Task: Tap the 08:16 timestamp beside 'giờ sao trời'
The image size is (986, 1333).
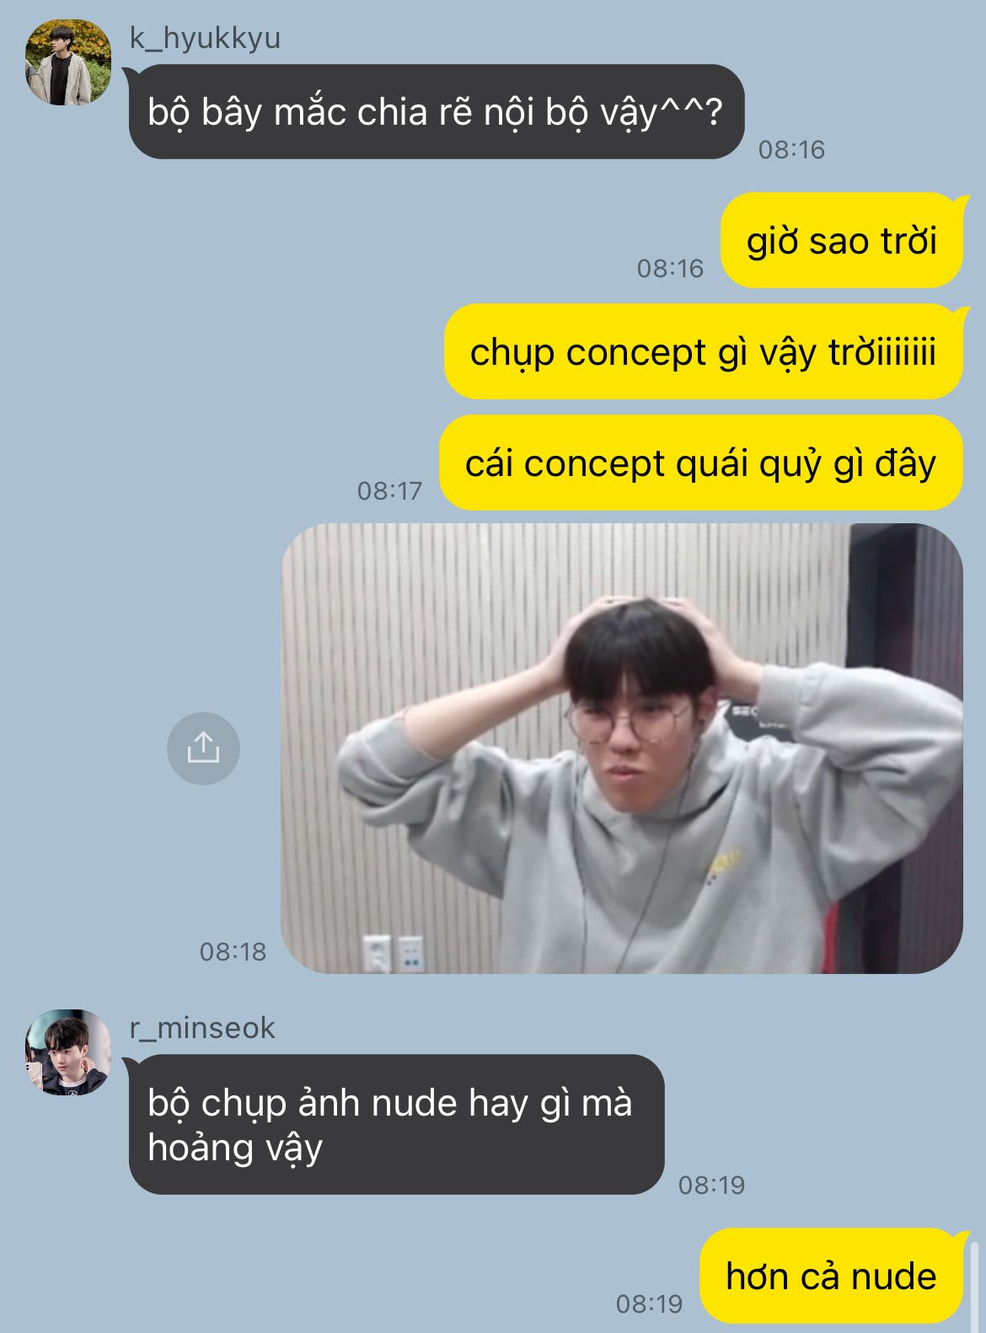Action: [670, 269]
